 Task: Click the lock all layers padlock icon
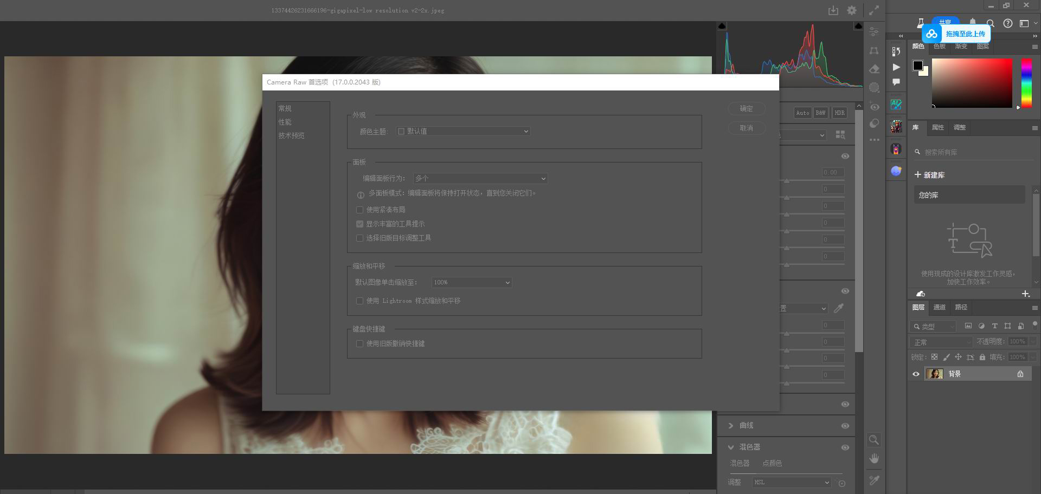tap(982, 357)
